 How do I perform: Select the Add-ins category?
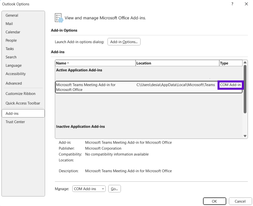(23, 113)
